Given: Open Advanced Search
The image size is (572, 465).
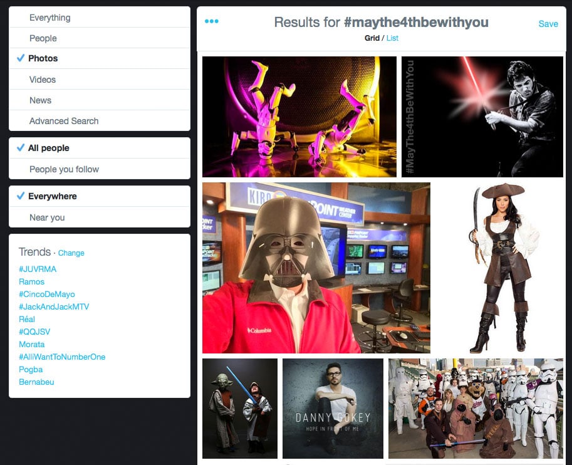Looking at the screenshot, I should (x=99, y=121).
